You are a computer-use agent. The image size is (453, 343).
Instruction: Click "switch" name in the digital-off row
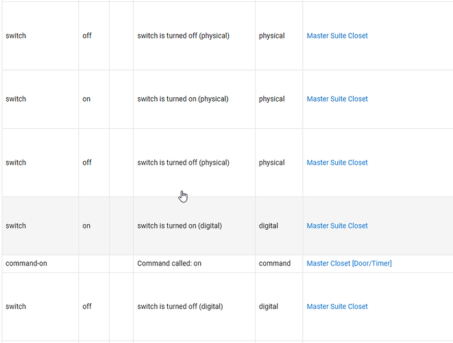click(16, 307)
